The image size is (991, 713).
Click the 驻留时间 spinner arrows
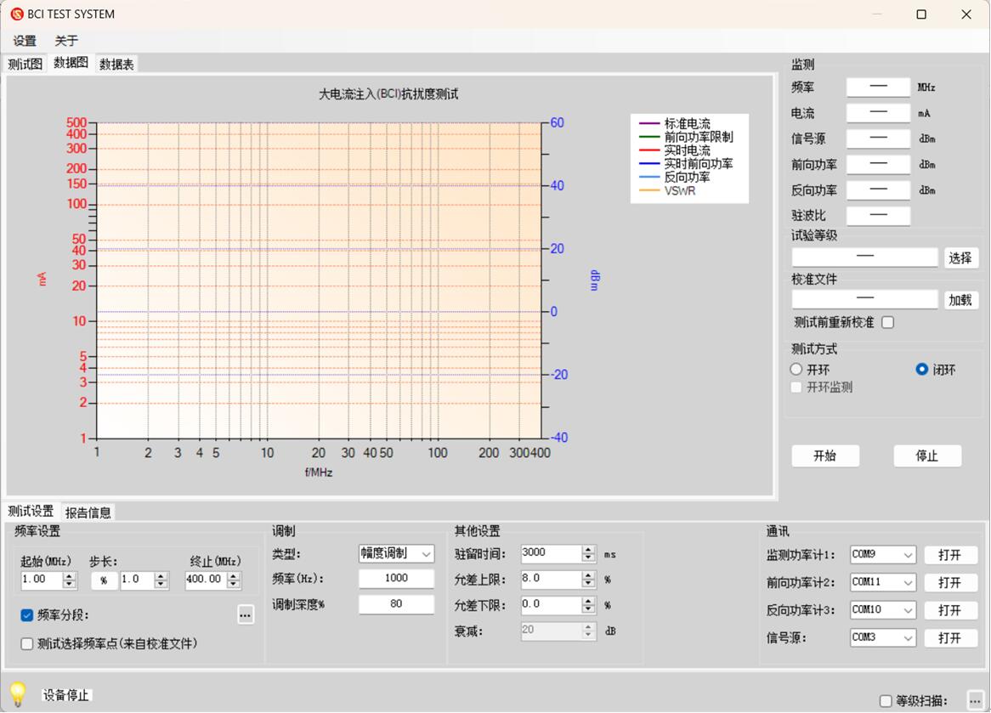pos(588,554)
